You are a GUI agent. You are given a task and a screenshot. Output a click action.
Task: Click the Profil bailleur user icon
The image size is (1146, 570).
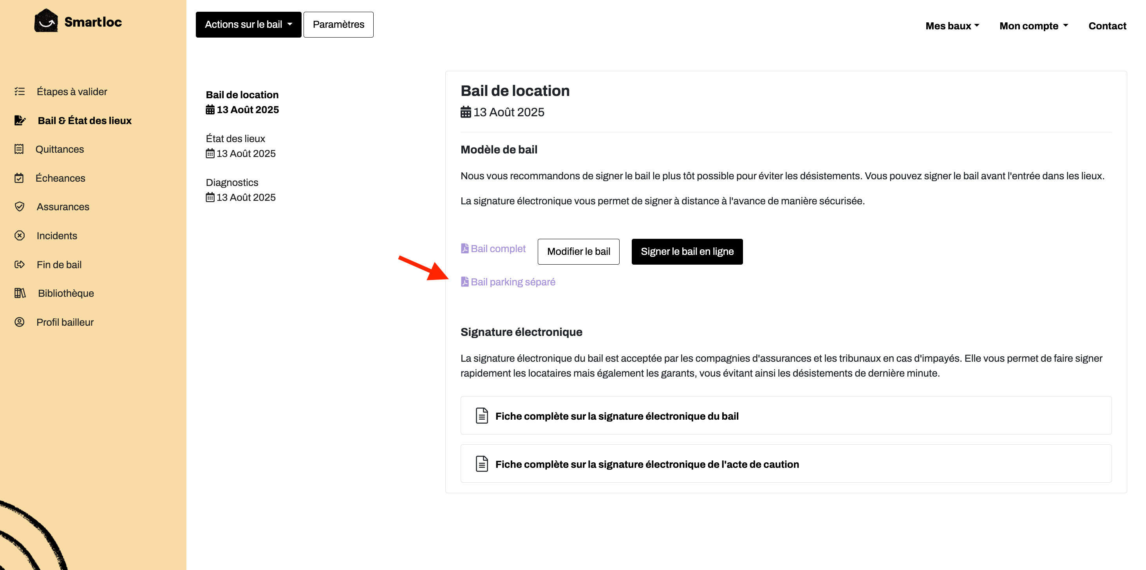pos(20,322)
